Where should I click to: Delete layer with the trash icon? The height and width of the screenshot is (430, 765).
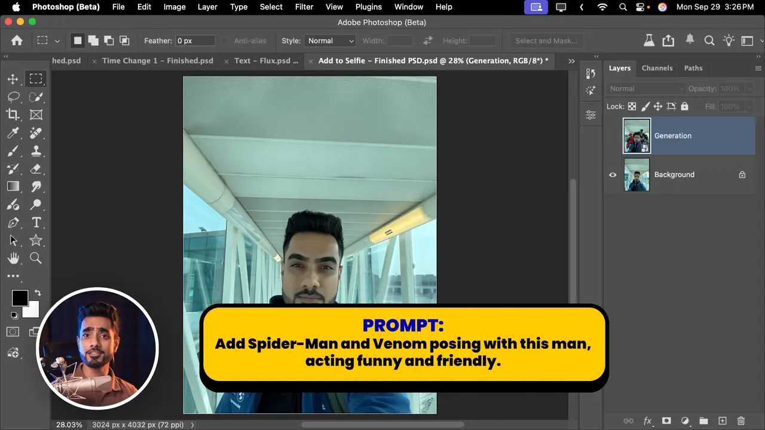tap(741, 421)
